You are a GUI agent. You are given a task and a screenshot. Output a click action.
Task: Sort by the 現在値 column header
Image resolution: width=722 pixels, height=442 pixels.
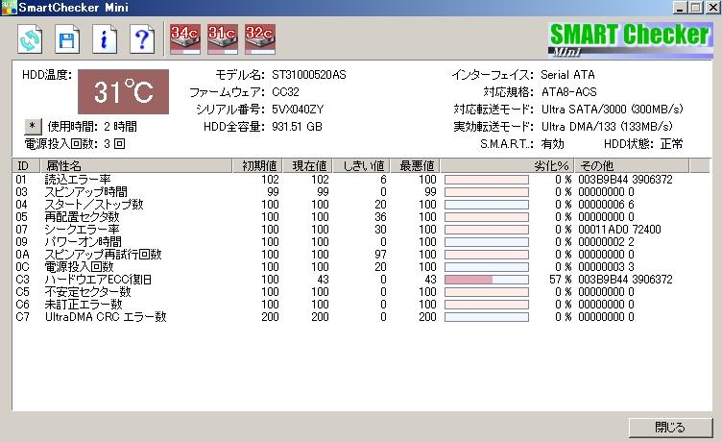pos(307,165)
